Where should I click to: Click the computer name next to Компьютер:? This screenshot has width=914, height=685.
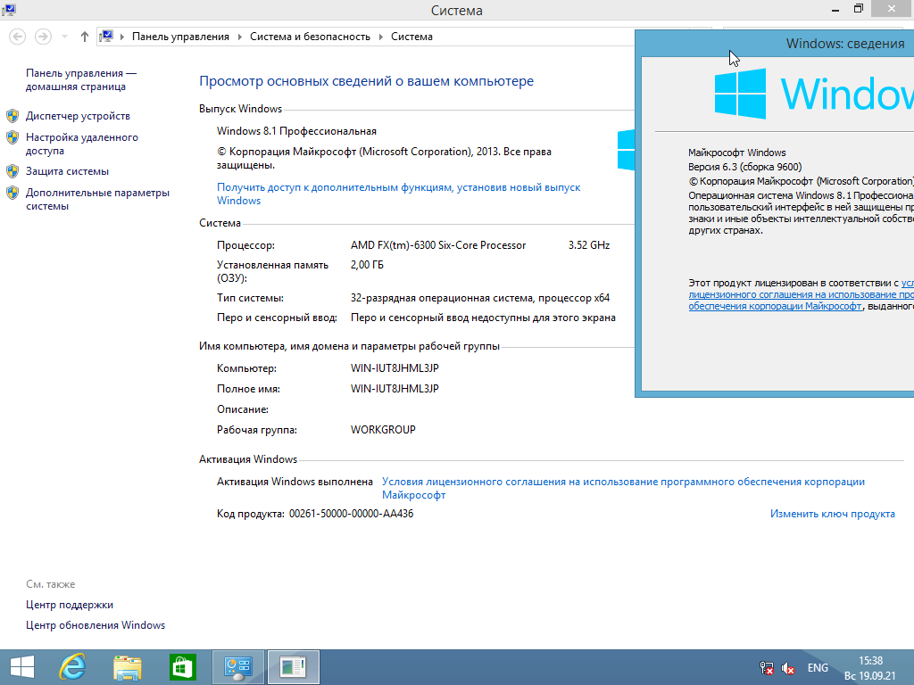pyautogui.click(x=395, y=368)
